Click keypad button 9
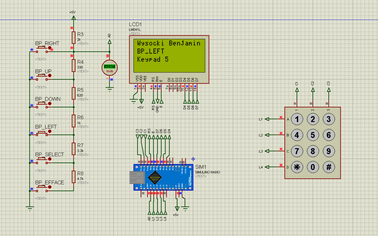 tap(328, 151)
